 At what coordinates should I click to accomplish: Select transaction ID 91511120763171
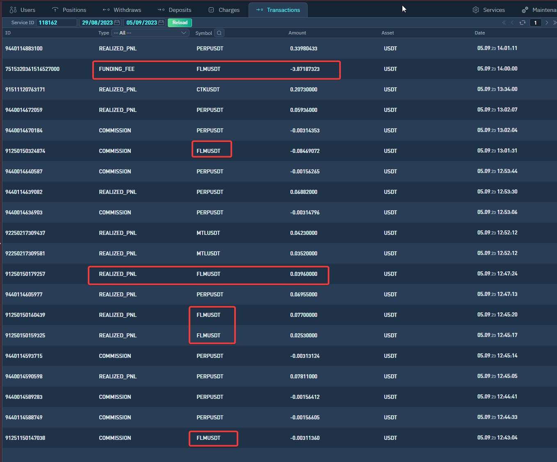click(25, 89)
